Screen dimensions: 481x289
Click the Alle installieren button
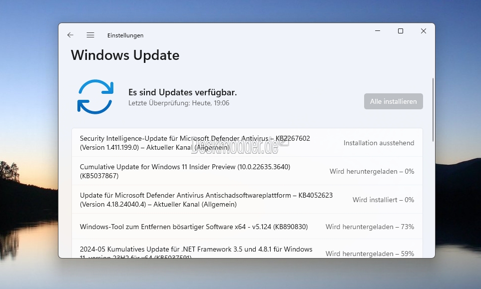393,101
